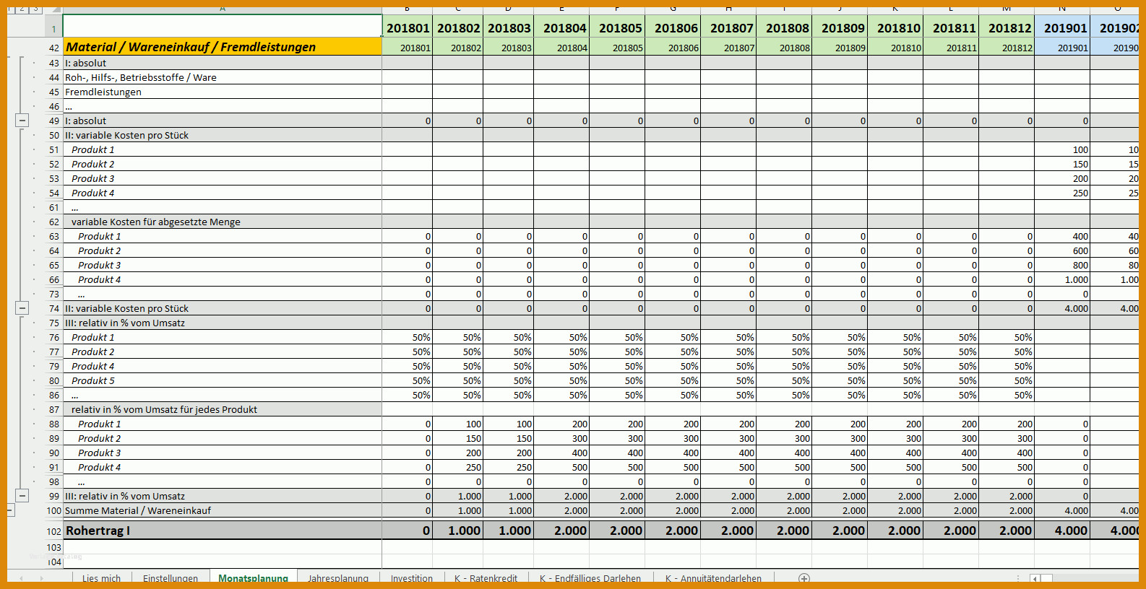Show outline level 2 rows
This screenshot has height=589, width=1146.
22,9
